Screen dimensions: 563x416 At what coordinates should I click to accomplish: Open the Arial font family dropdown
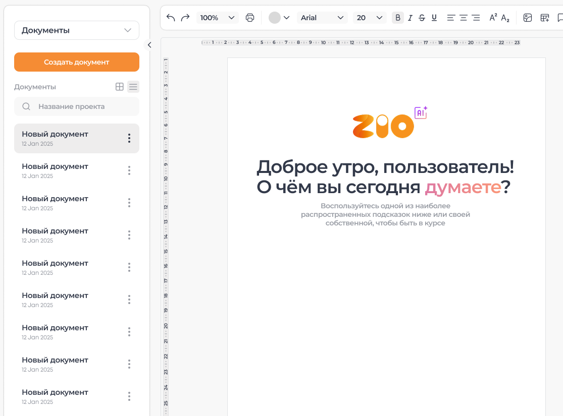tap(322, 17)
